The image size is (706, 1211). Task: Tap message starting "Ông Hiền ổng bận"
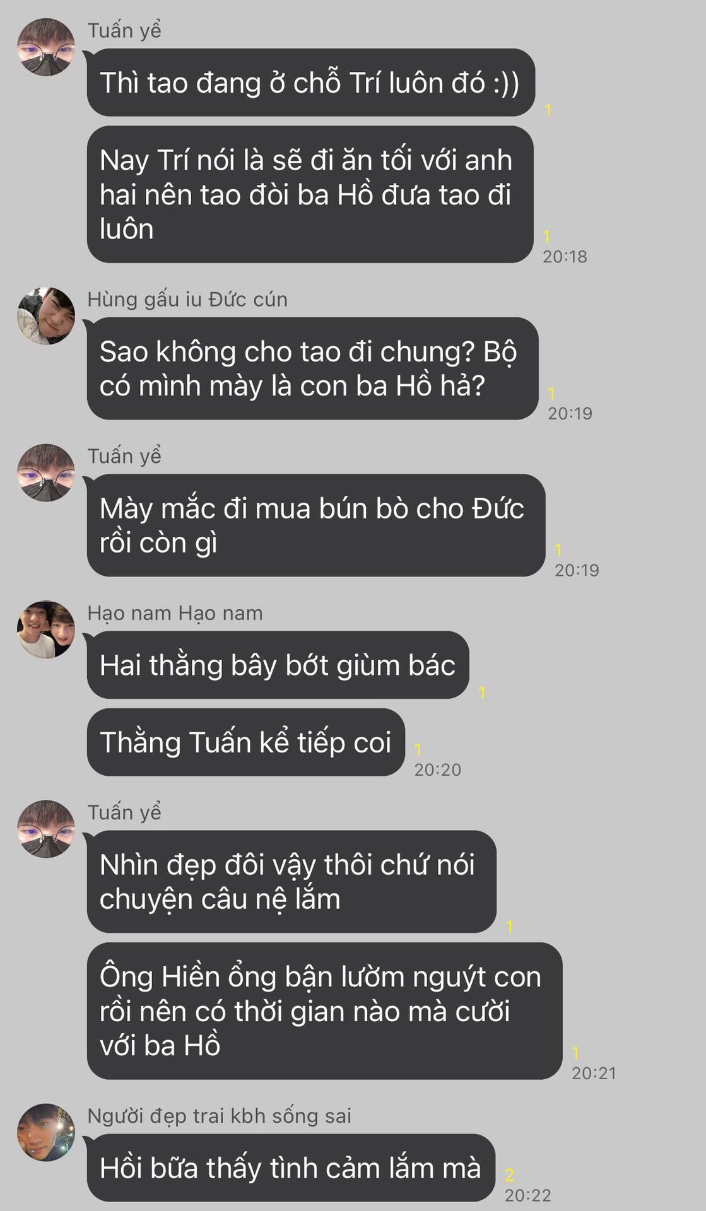pos(325,1011)
